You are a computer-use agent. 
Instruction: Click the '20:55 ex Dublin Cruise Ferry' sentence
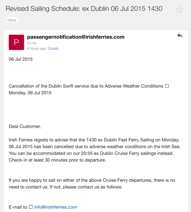[x=91, y=153]
